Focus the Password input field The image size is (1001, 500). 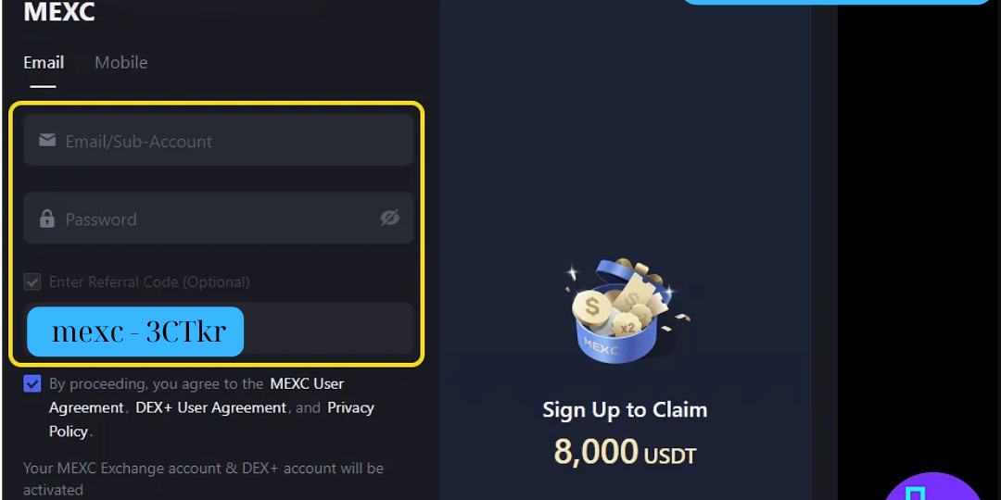tap(219, 218)
